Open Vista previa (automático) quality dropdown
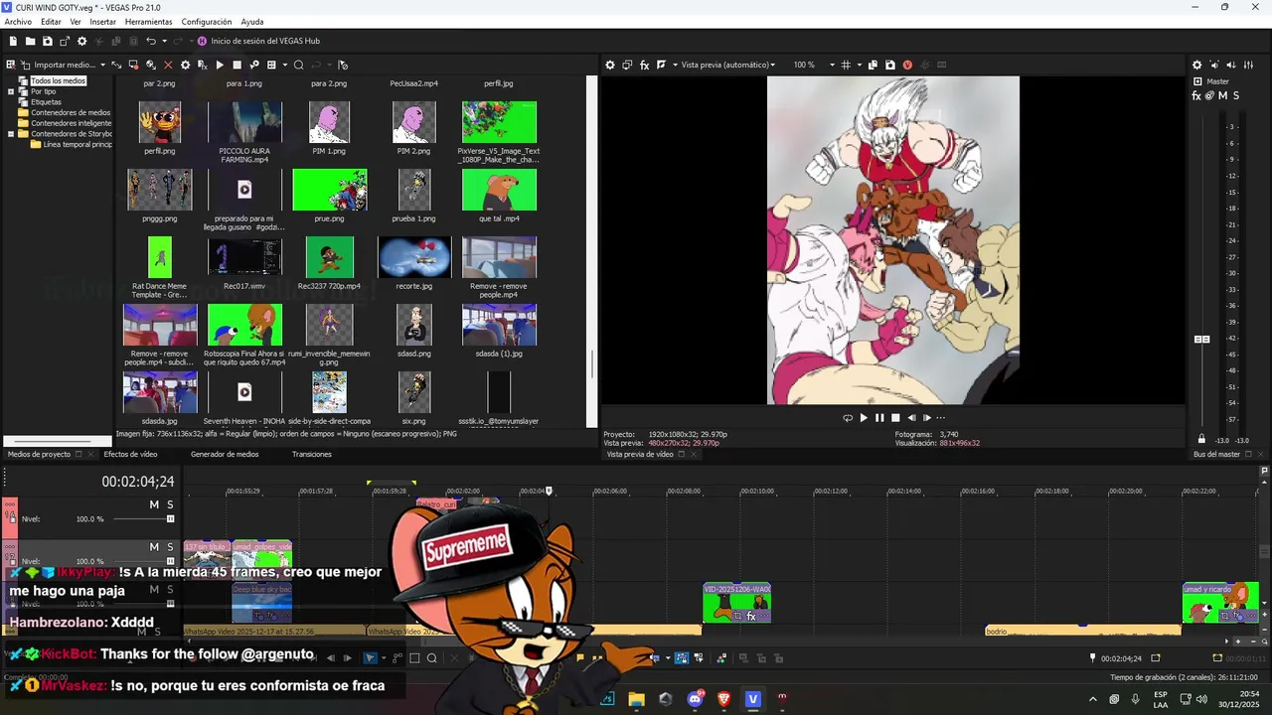The width and height of the screenshot is (1272, 715). point(727,65)
